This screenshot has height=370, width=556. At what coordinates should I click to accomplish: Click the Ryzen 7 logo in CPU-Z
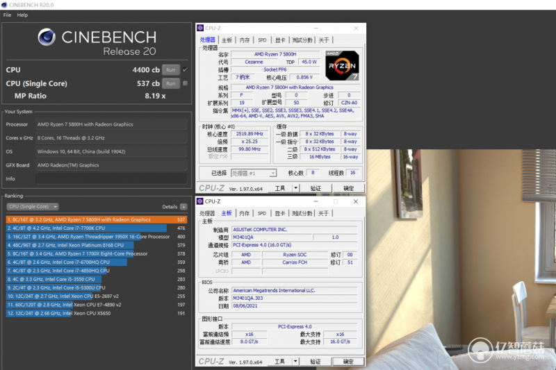342,65
